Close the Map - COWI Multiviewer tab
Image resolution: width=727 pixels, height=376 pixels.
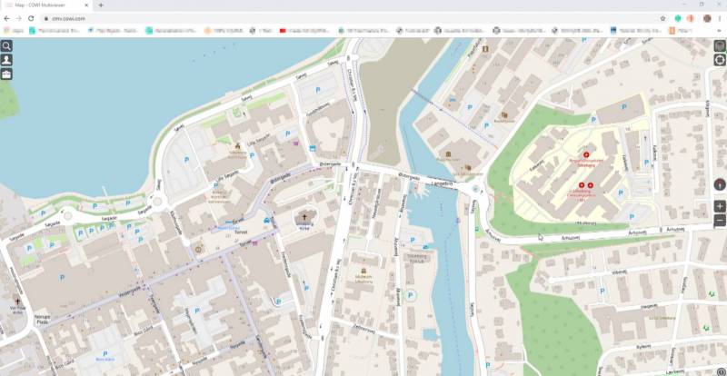(x=87, y=5)
